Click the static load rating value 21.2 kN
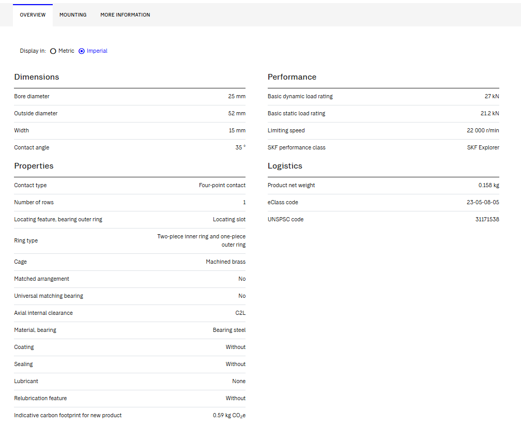The width and height of the screenshot is (521, 426). point(490,113)
